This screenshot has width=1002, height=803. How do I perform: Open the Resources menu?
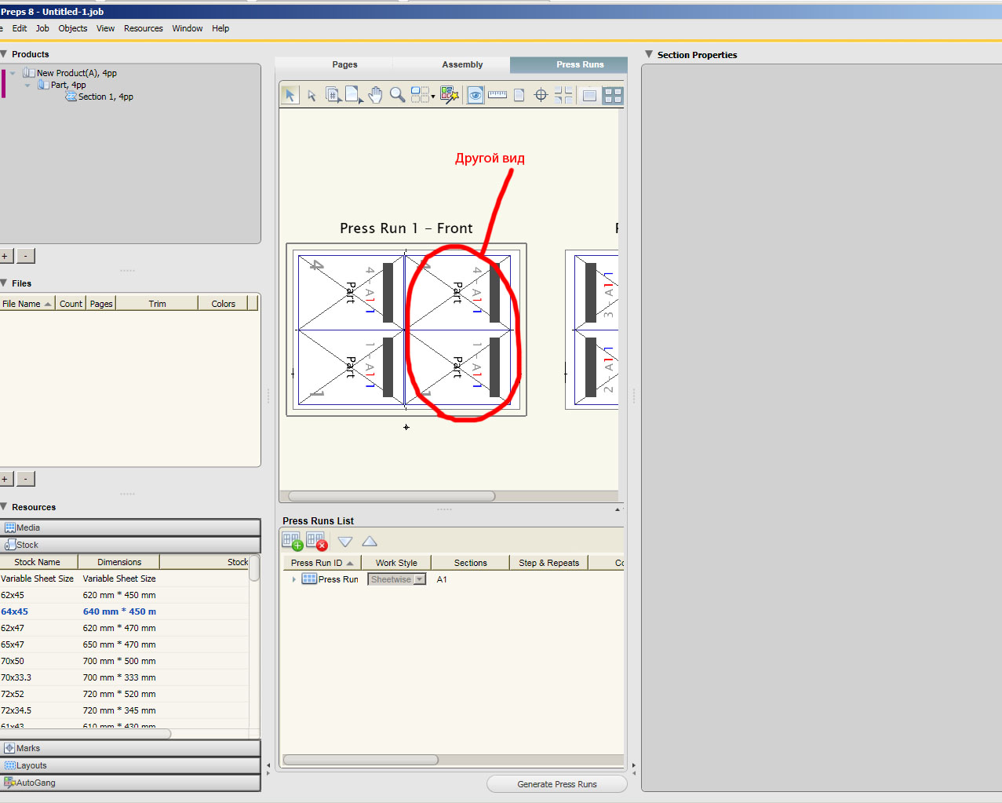point(144,28)
